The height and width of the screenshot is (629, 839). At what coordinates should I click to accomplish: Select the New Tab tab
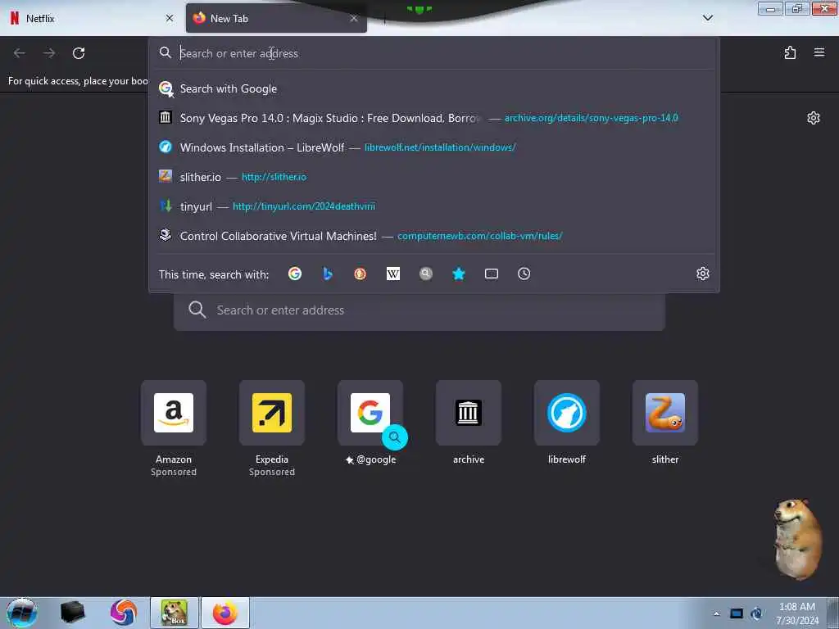(276, 18)
